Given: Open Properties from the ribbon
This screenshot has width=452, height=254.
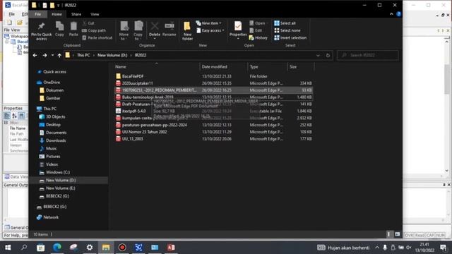Looking at the screenshot, I should [x=238, y=30].
